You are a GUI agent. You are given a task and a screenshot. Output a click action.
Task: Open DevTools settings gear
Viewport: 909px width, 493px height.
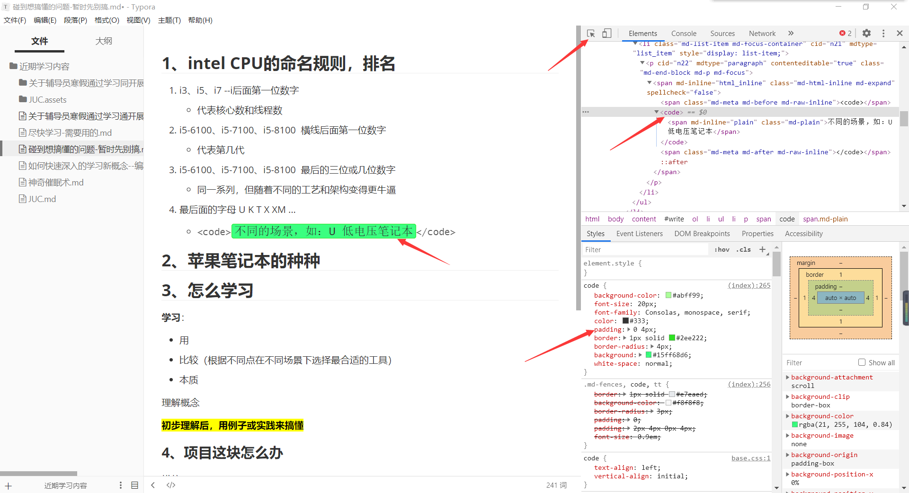866,33
